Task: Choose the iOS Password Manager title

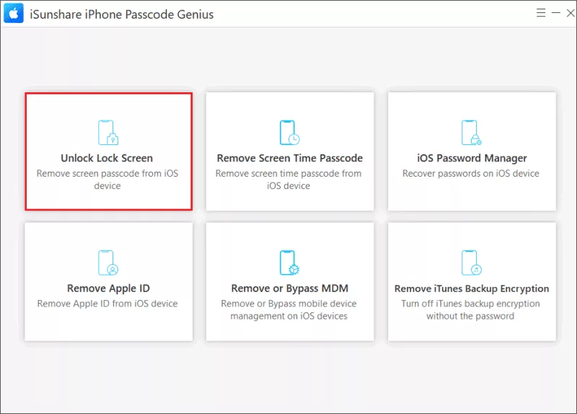Action: pos(472,158)
